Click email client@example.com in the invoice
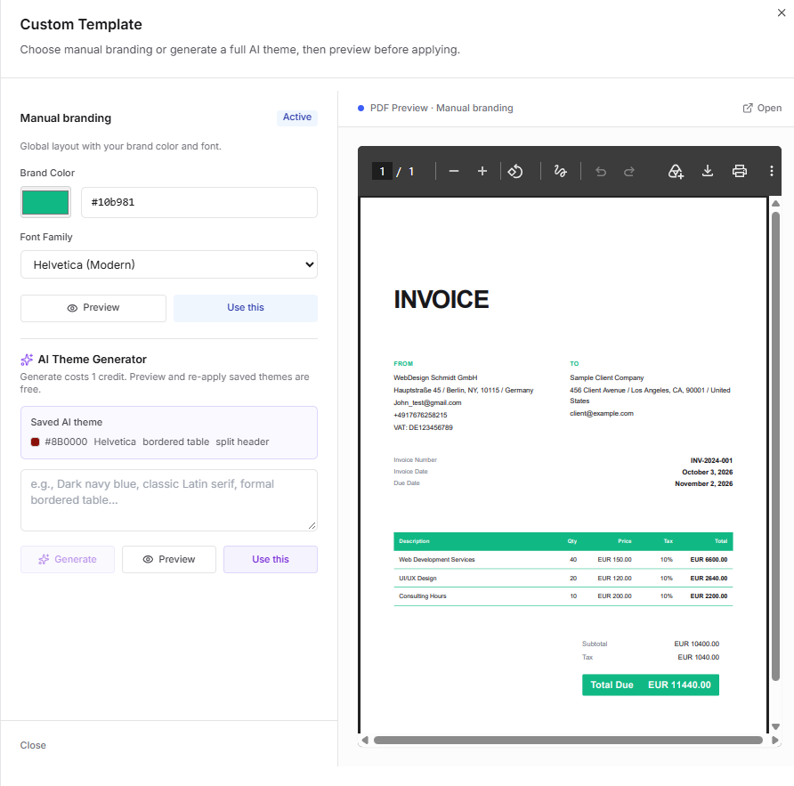 pyautogui.click(x=602, y=413)
